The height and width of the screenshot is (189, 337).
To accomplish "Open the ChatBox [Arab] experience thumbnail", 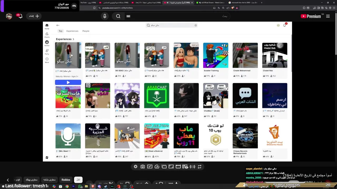I will [216, 96].
